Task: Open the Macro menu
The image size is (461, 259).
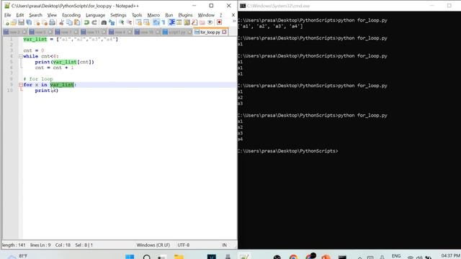Action: (153, 15)
